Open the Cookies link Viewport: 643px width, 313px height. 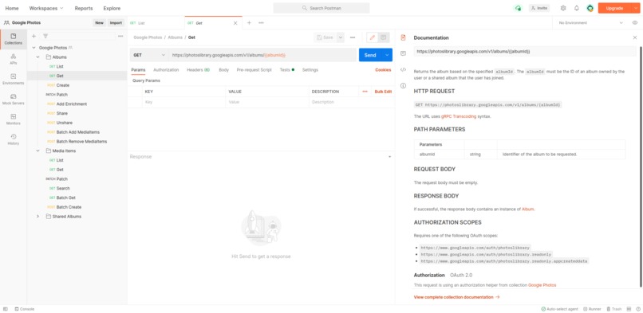[x=383, y=70]
